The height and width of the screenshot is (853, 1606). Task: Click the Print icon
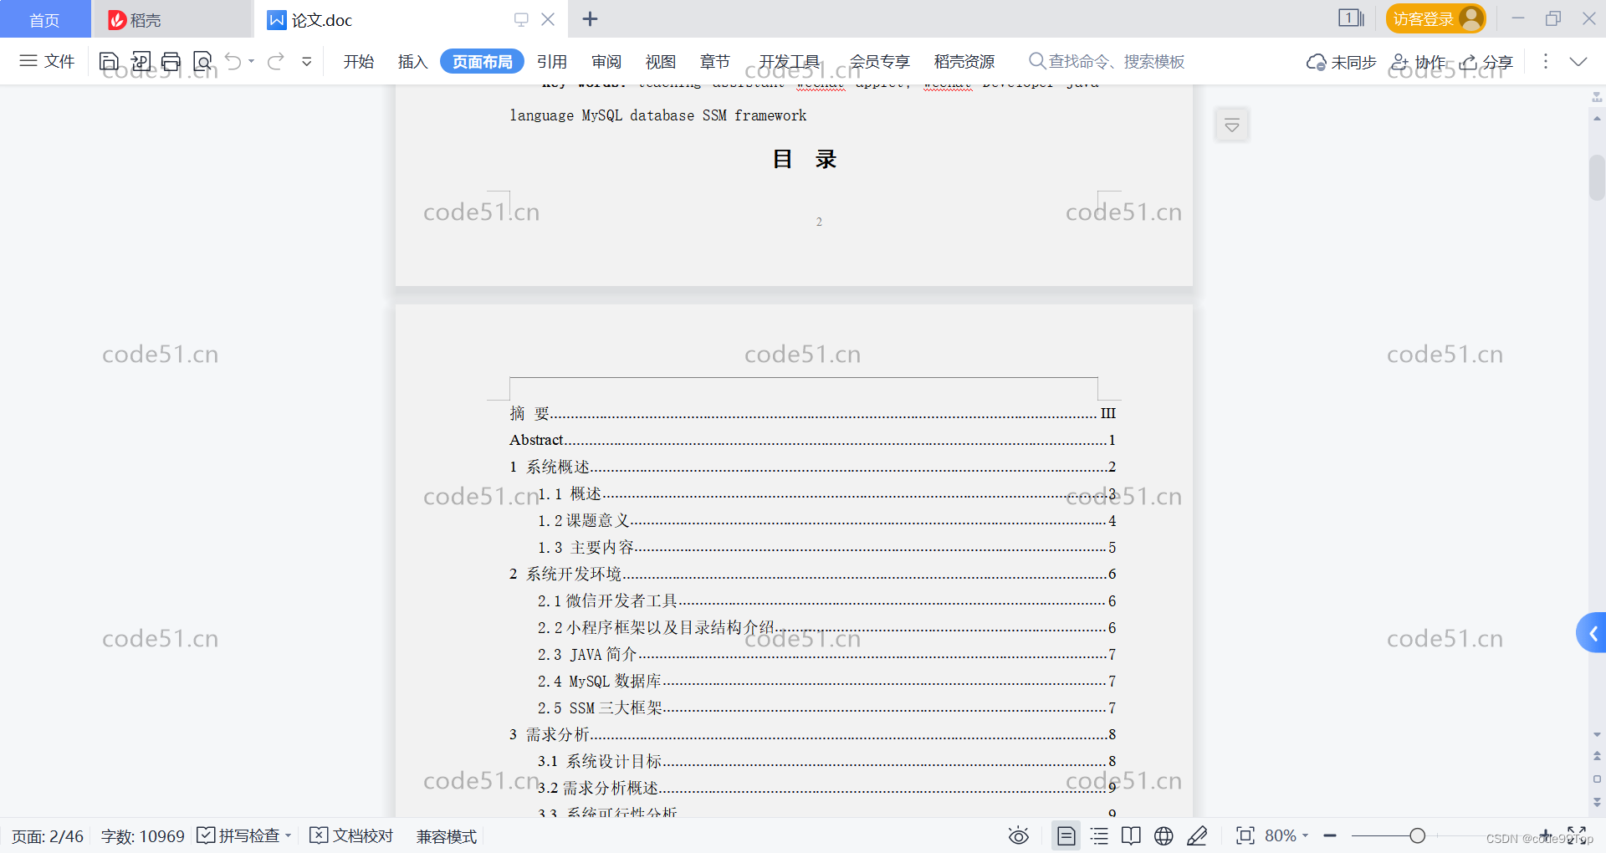(171, 61)
